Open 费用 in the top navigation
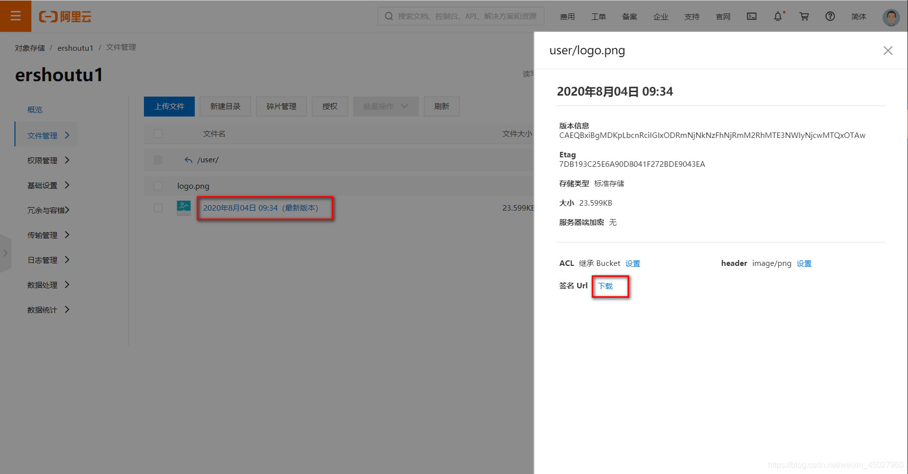This screenshot has width=908, height=474. [567, 16]
